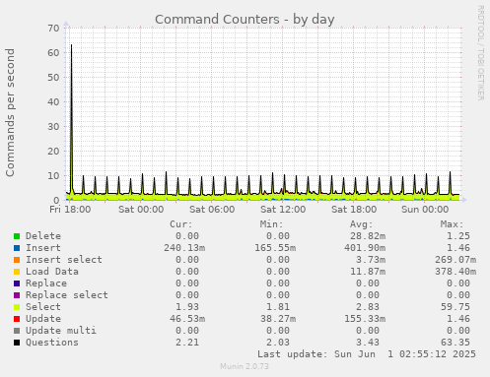The image size is (490, 377).
Task: Click Insert average value 401.90m
Action: click(365, 248)
